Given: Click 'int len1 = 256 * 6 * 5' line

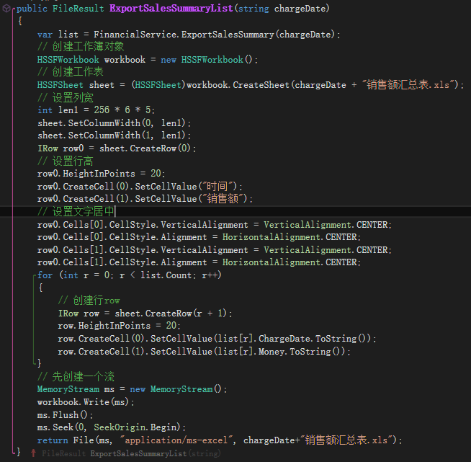Looking at the screenshot, I should pos(96,110).
